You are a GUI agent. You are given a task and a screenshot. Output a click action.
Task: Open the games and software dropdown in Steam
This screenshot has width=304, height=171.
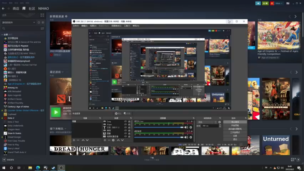[x=18, y=22]
